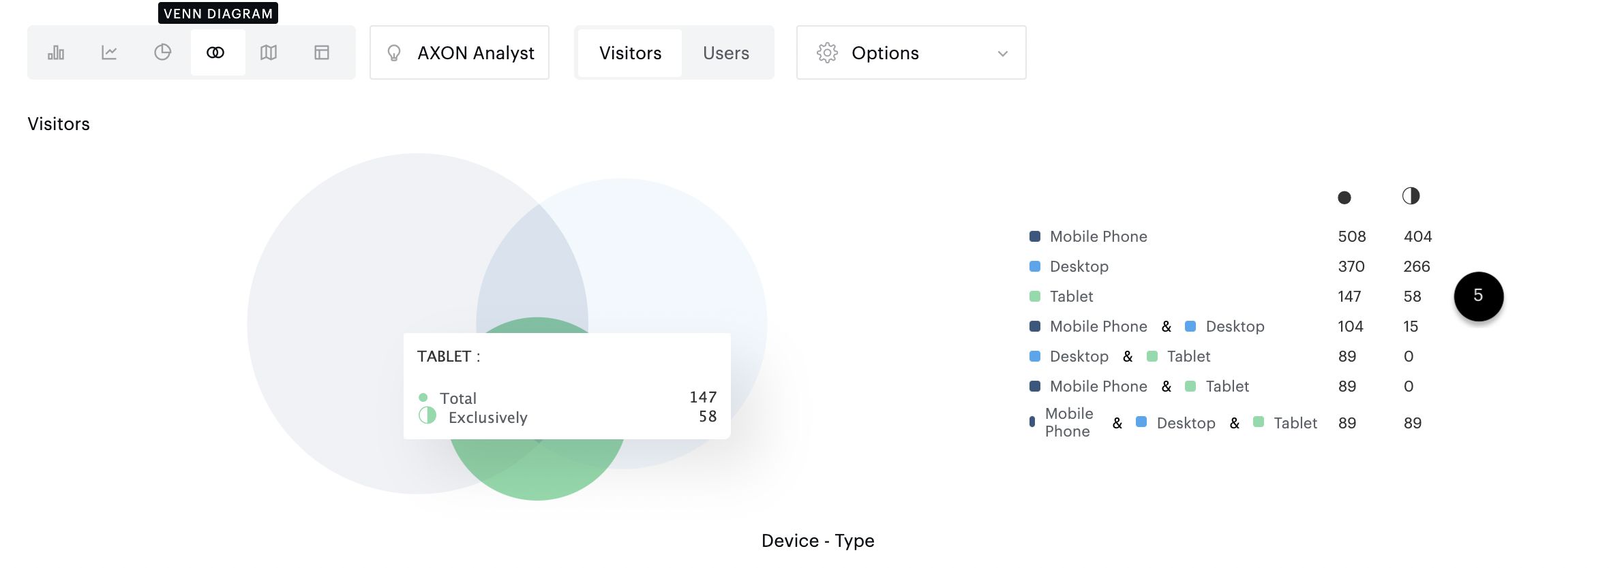Click the Options dropdown chevron arrow
The width and height of the screenshot is (1624, 568).
click(x=1002, y=54)
